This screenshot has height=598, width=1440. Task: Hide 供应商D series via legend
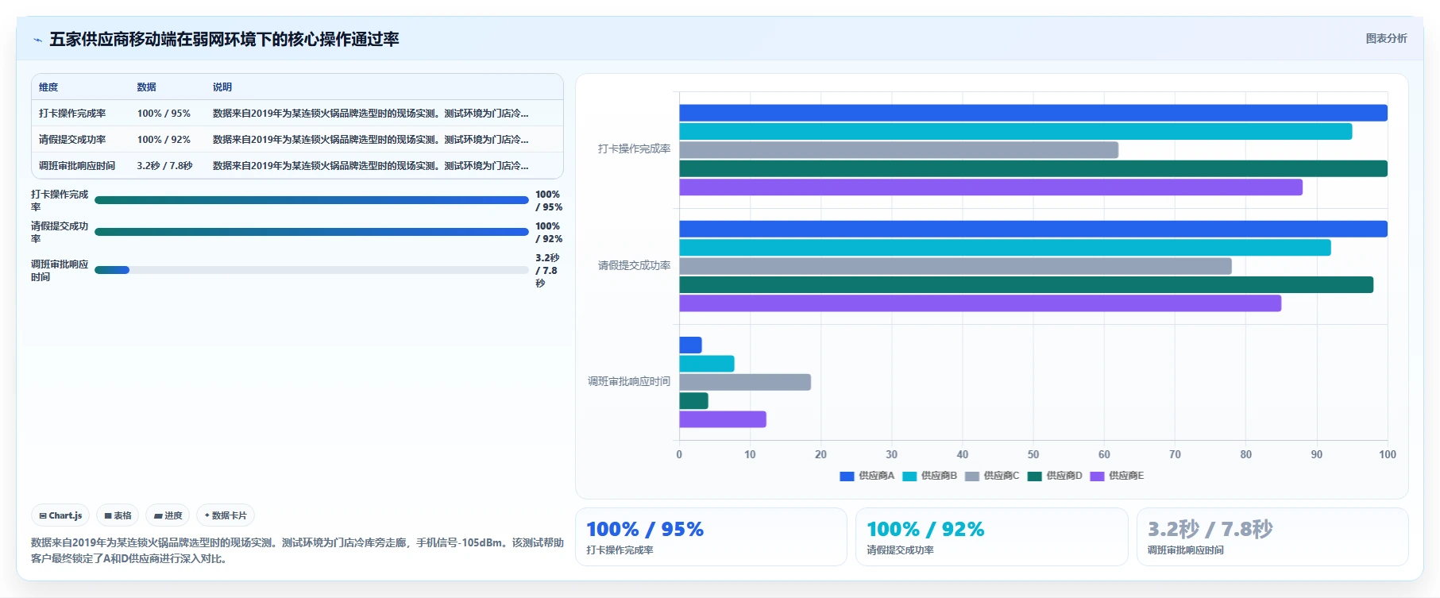click(1055, 476)
